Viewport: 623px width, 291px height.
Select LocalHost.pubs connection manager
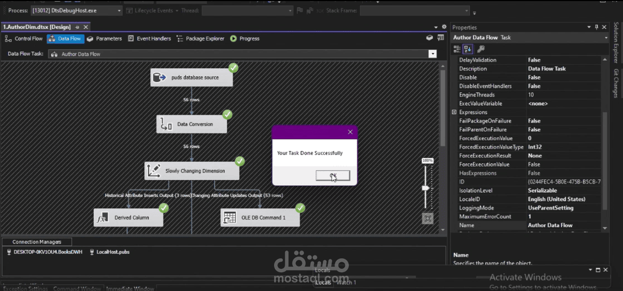pyautogui.click(x=109, y=252)
